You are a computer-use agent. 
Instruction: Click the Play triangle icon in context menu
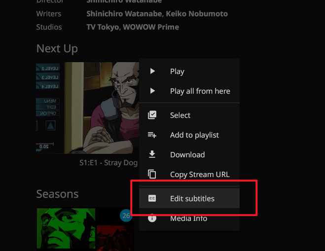[152, 71]
